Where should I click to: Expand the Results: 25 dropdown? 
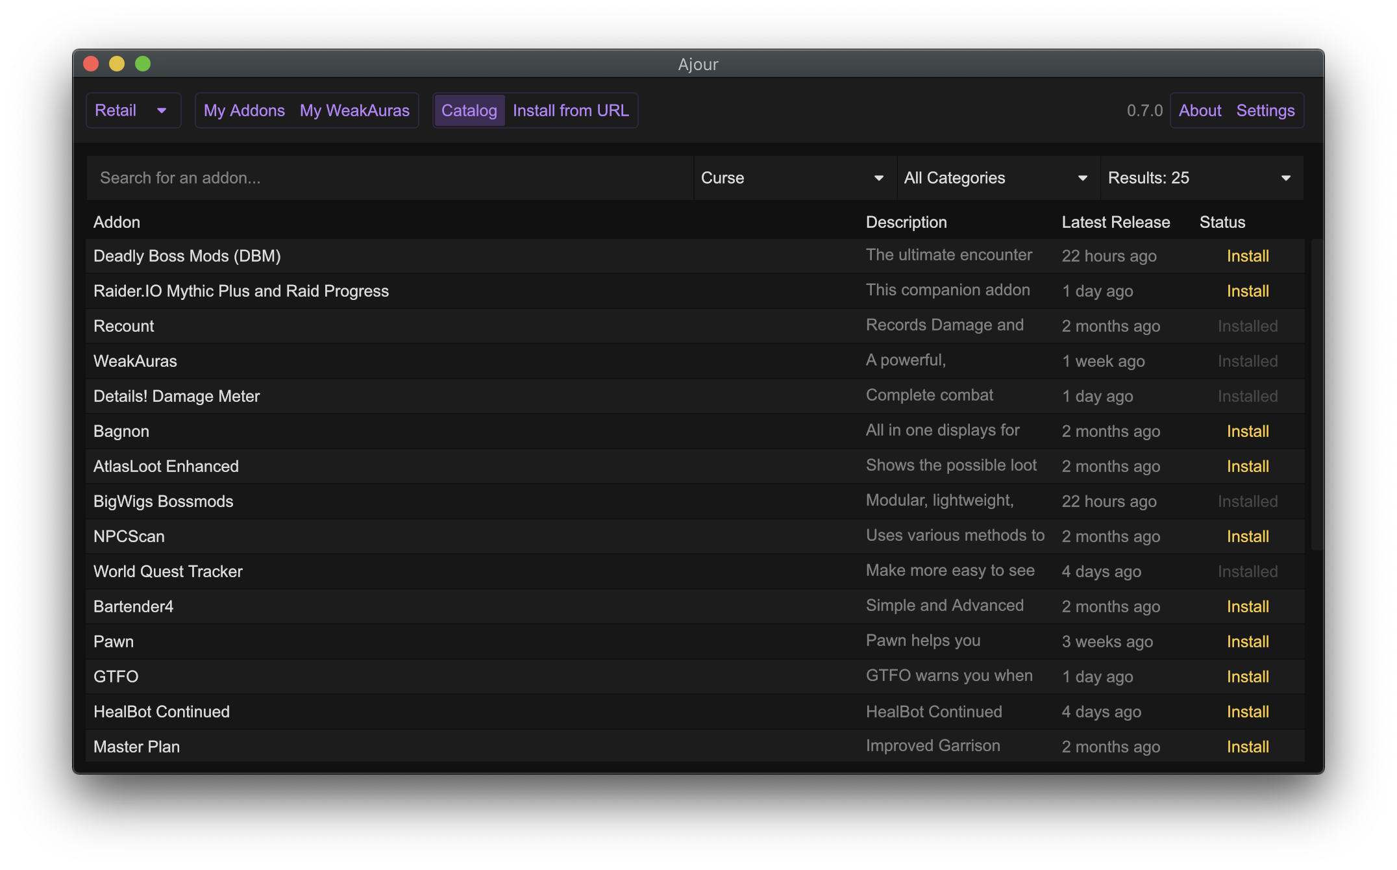(1200, 178)
